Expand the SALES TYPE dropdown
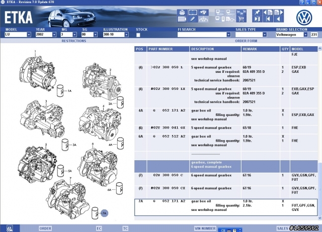The image size is (322, 232). tap(265, 35)
